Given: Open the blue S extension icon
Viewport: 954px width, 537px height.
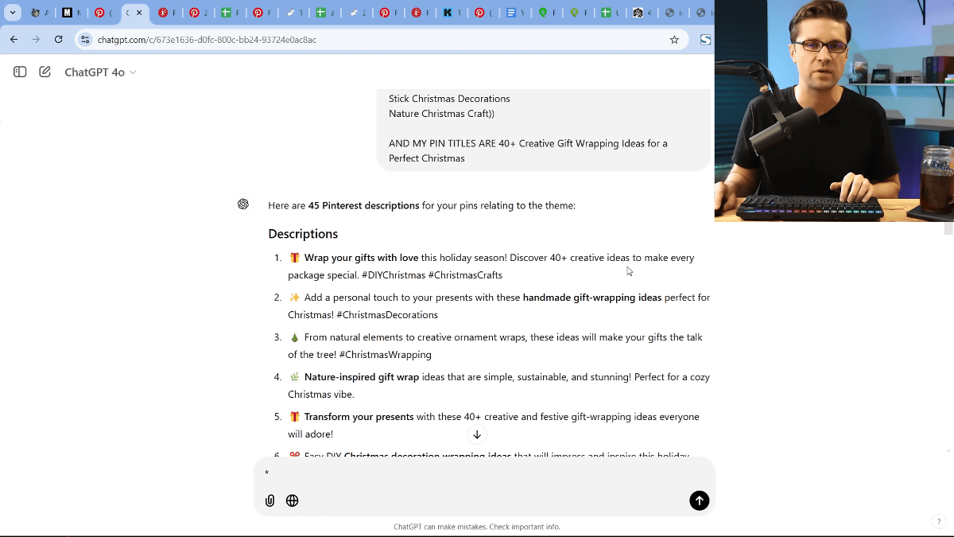Looking at the screenshot, I should [705, 39].
